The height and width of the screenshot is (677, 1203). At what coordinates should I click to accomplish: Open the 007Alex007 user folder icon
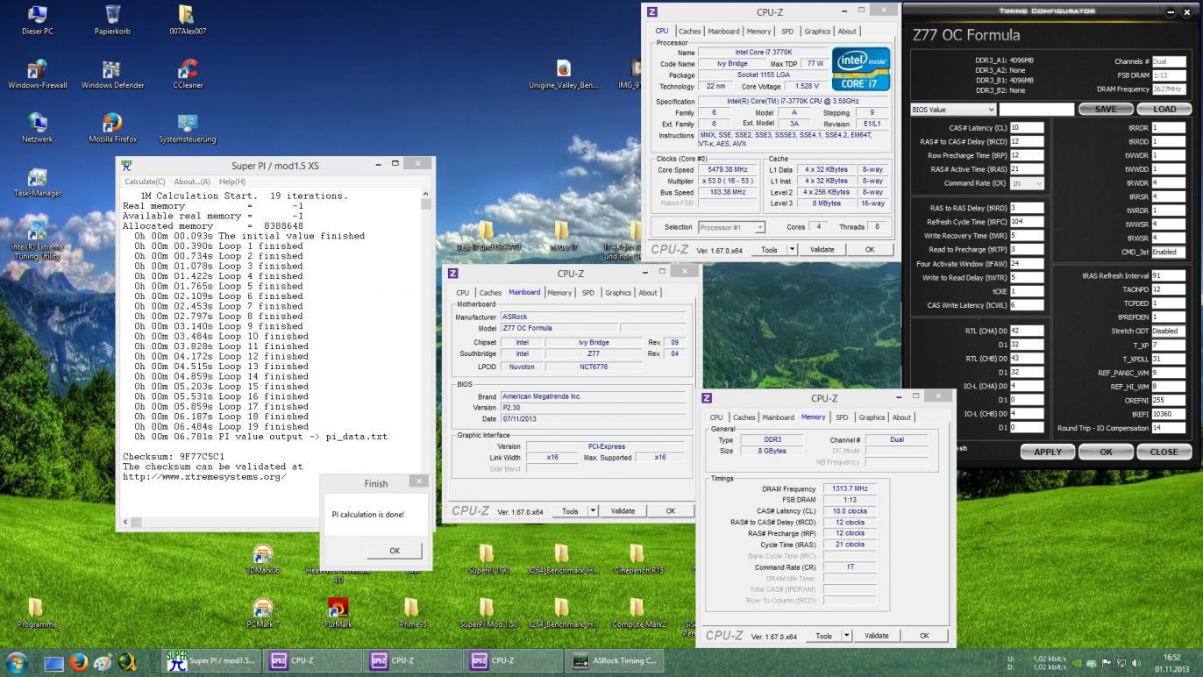(188, 19)
